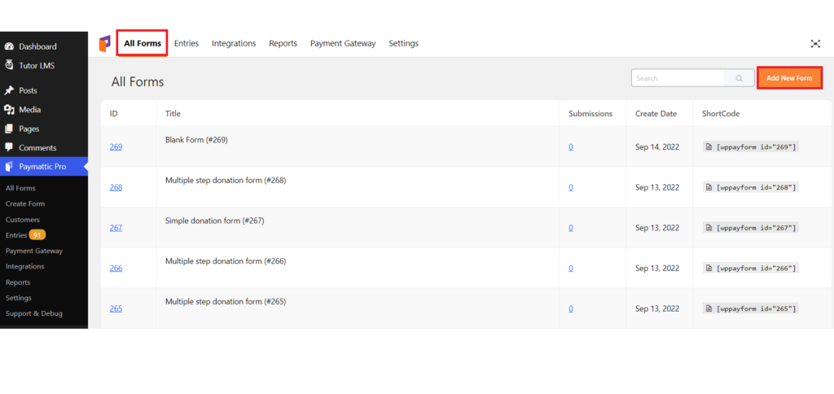Click the Dashboard gauge icon in sidebar
This screenshot has height=394, width=834.
pyautogui.click(x=9, y=46)
